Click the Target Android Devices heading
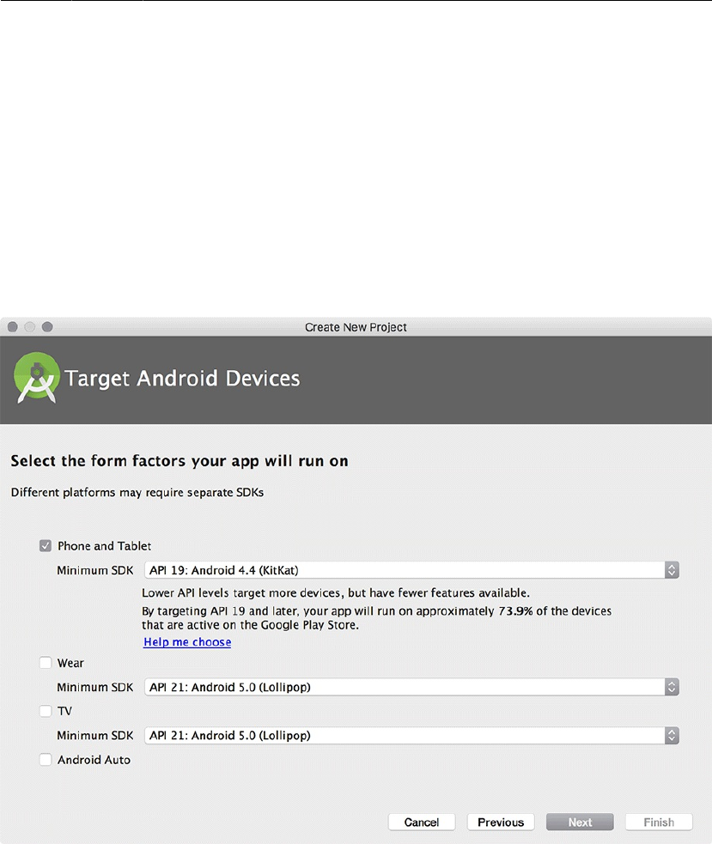 pyautogui.click(x=182, y=379)
